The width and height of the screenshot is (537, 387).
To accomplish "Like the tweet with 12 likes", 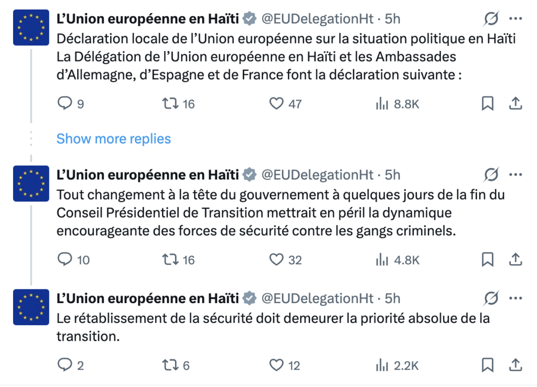I will (x=276, y=364).
